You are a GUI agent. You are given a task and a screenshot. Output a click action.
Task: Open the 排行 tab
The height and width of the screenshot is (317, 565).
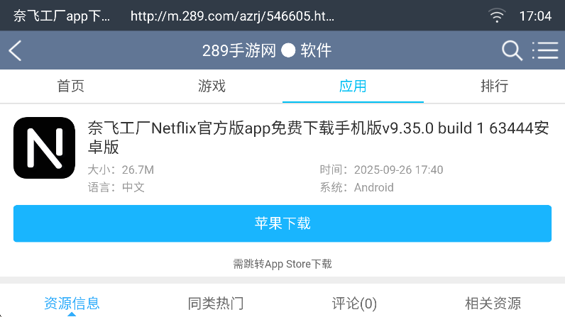click(494, 86)
